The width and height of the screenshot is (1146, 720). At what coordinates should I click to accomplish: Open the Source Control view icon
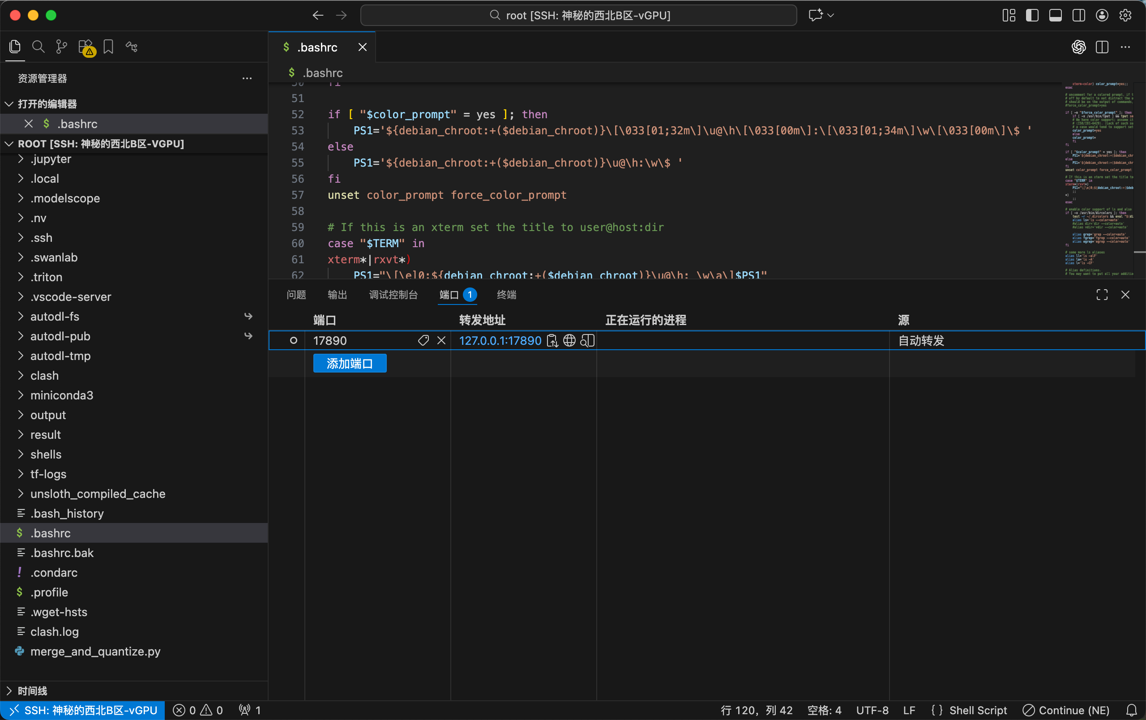coord(61,47)
